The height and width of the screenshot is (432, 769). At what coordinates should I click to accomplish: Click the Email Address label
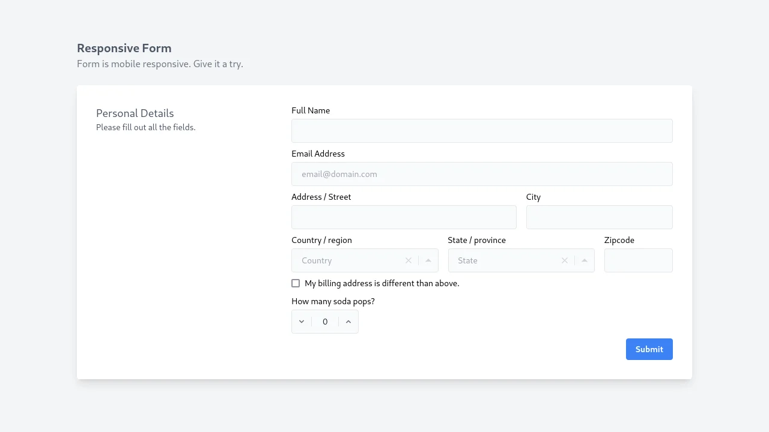(318, 154)
